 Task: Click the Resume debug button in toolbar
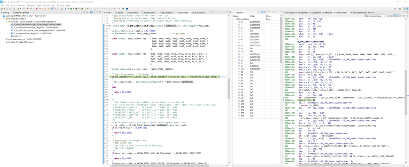tap(31, 9)
